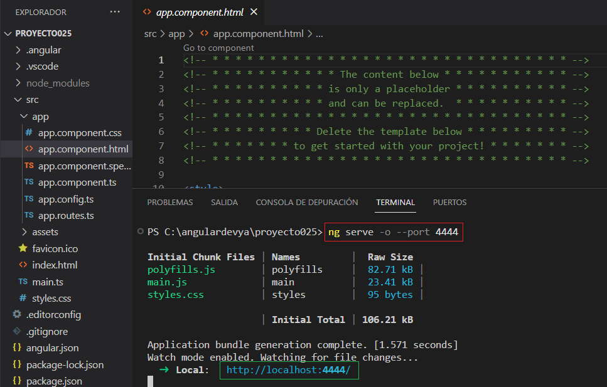
Task: Click the HTML icon of app.component.html in explorer
Action: 29,149
